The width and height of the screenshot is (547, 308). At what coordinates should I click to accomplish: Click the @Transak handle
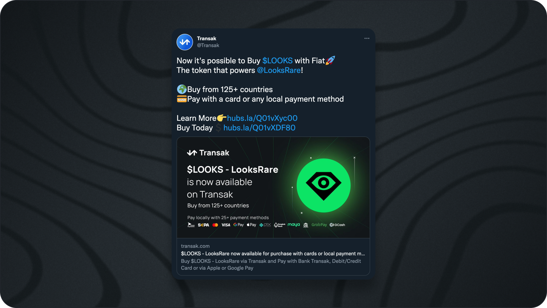pyautogui.click(x=208, y=45)
